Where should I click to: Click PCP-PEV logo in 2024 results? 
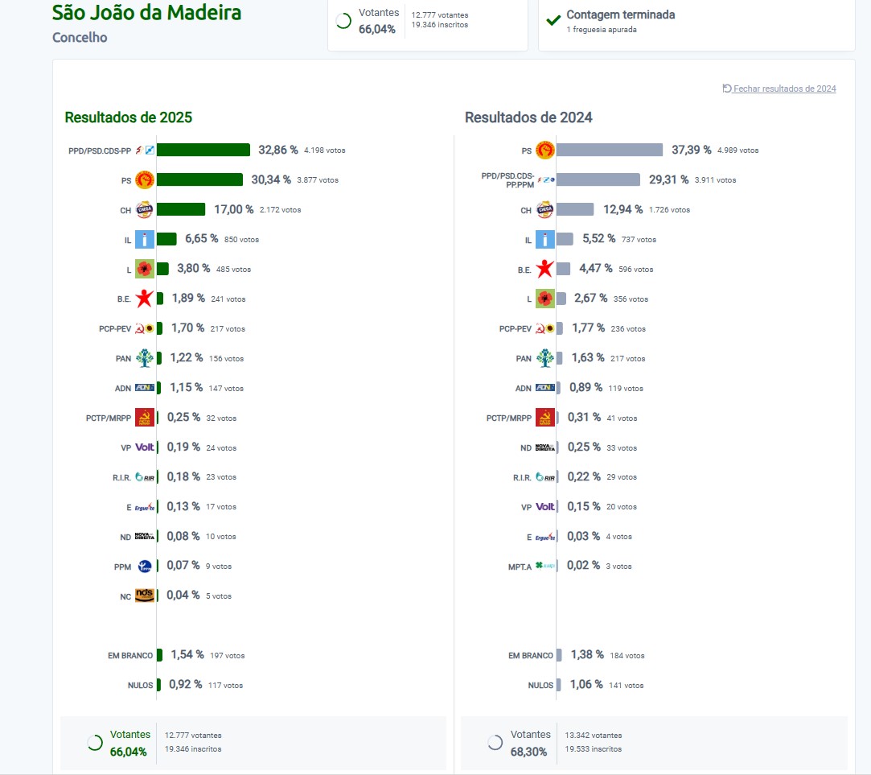545,328
